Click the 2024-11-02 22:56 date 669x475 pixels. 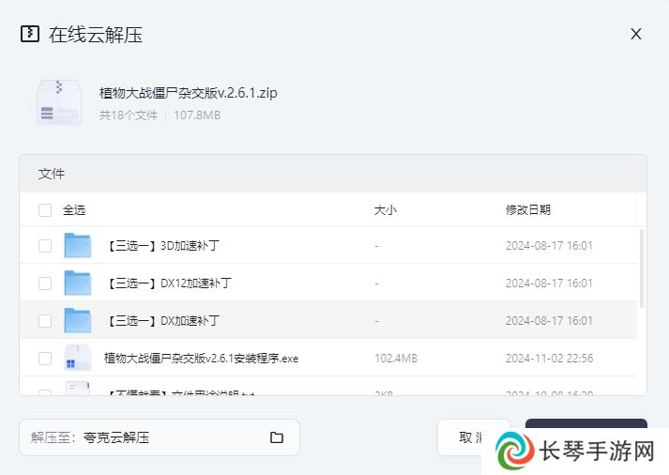550,359
